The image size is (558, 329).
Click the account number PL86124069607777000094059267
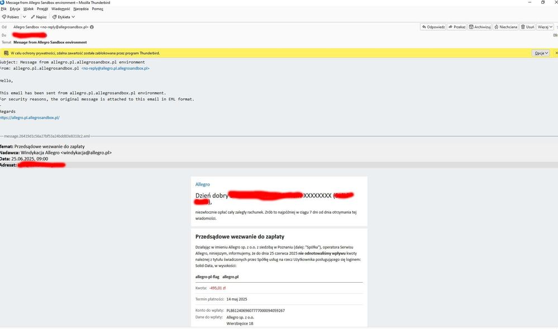tap(255, 311)
